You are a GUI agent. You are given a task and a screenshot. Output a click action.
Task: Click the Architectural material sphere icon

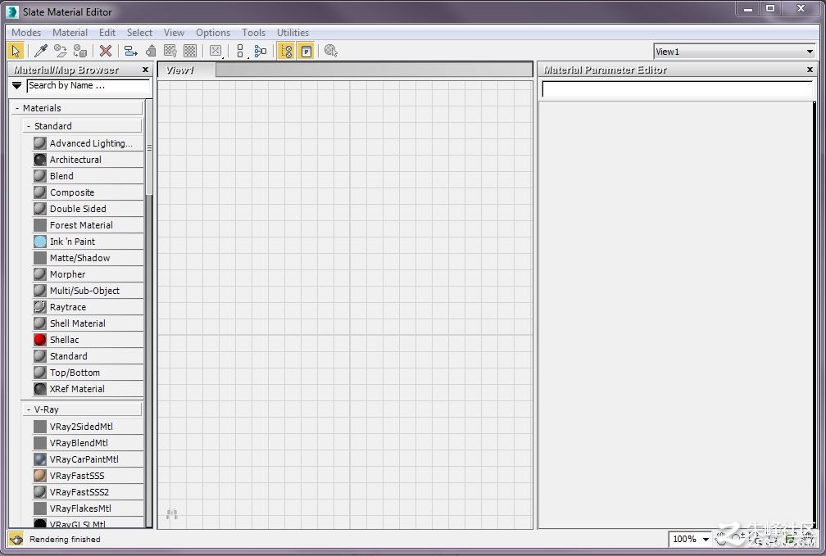pyautogui.click(x=40, y=160)
